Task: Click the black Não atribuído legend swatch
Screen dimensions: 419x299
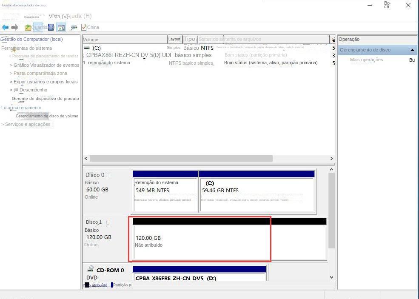Action: 87,285
